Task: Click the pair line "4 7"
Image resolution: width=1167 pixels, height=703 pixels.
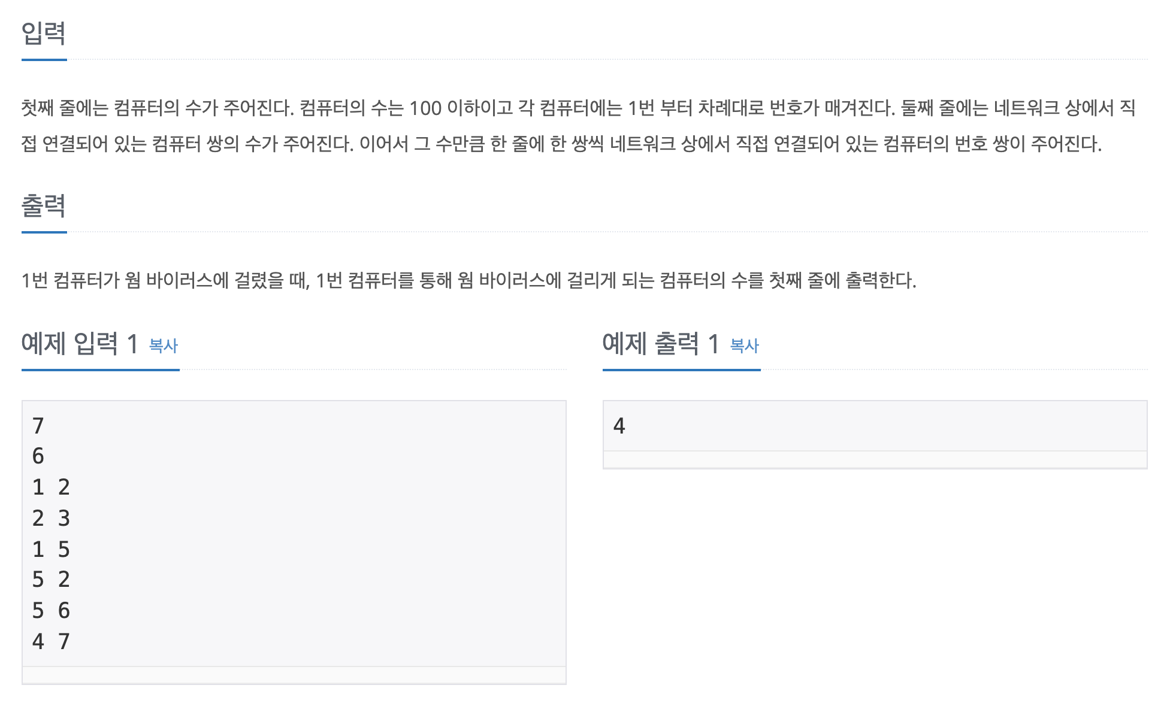Action: point(51,642)
